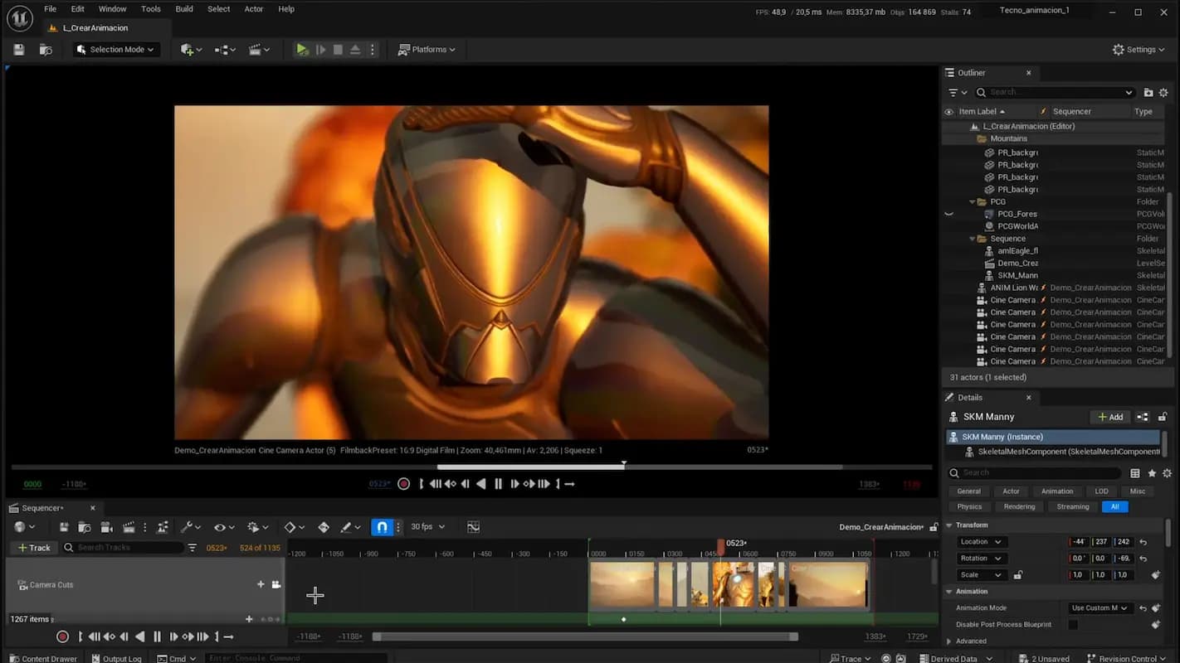This screenshot has height=663, width=1180.
Task: Click the Add Track button
Action: (34, 548)
